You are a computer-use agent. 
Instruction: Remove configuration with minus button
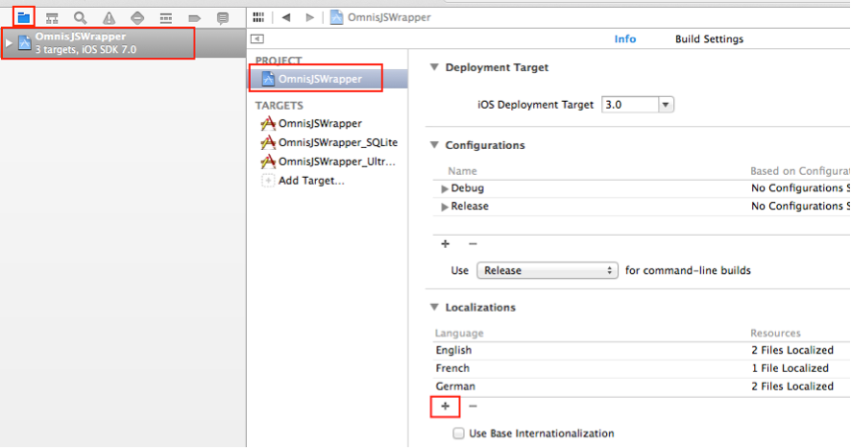pyautogui.click(x=473, y=244)
